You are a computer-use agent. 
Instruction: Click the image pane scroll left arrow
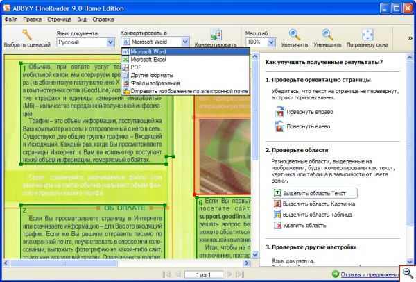6,263
